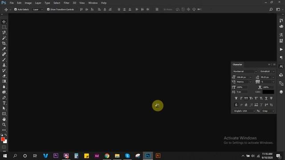Toggle Show Transform Controls checkbox
Image resolution: width=285 pixels, height=160 pixels.
click(x=48, y=9)
